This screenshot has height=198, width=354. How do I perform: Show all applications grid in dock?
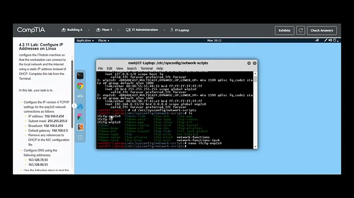[80, 138]
